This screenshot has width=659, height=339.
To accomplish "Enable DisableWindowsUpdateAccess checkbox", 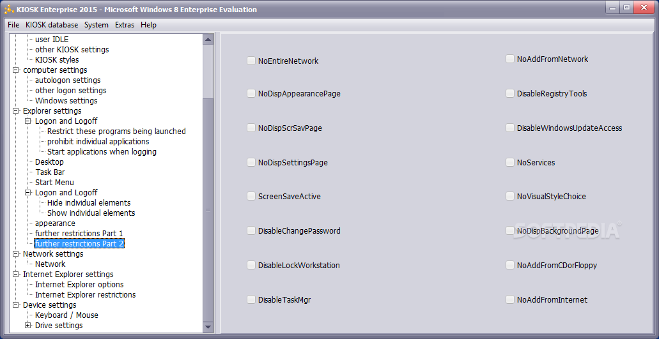I will (510, 128).
